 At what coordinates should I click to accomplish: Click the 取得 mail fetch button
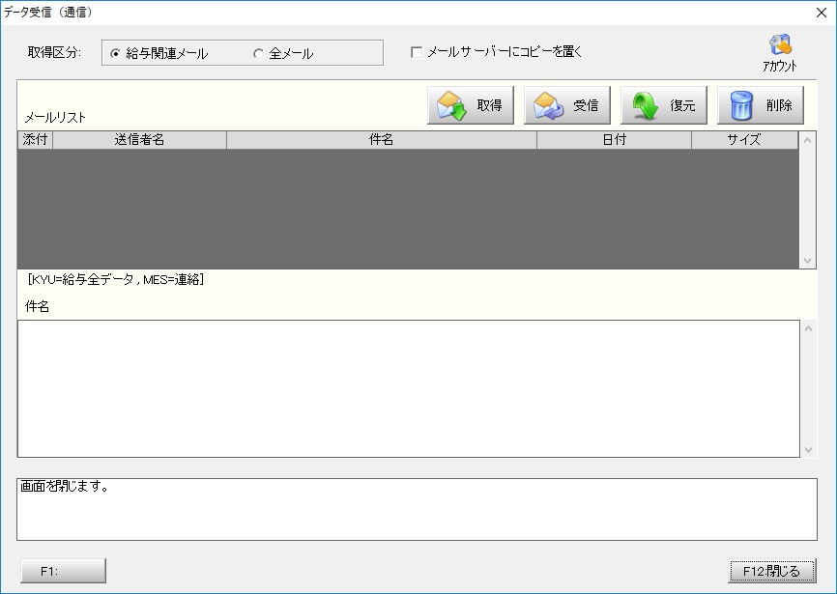pos(471,105)
